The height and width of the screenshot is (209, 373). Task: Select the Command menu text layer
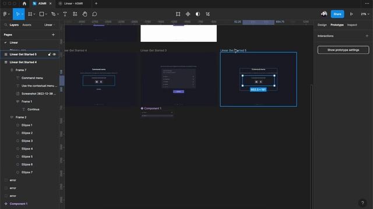coord(30,78)
